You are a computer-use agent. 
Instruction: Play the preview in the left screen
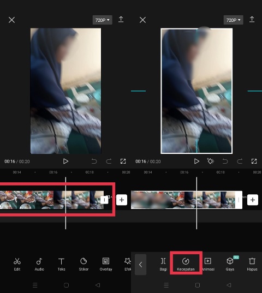[65, 162]
